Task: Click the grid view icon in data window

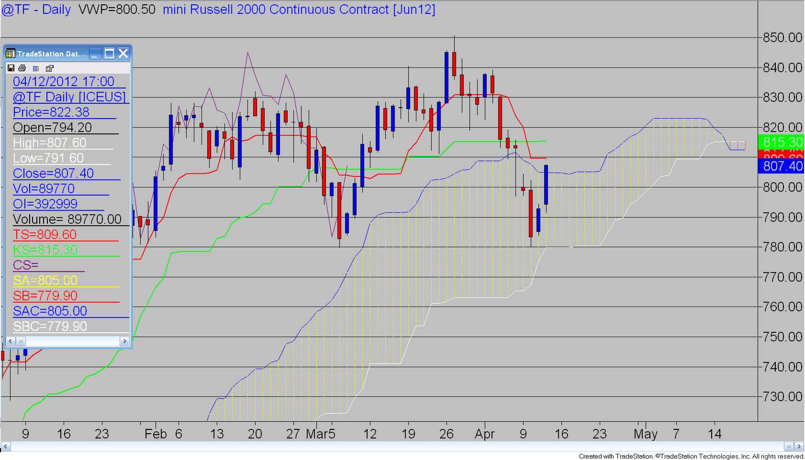Action: [x=36, y=68]
